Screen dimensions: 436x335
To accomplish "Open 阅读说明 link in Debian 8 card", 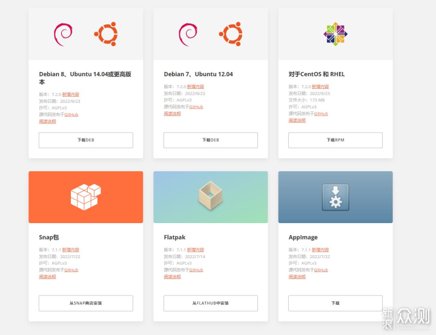I will (47, 122).
